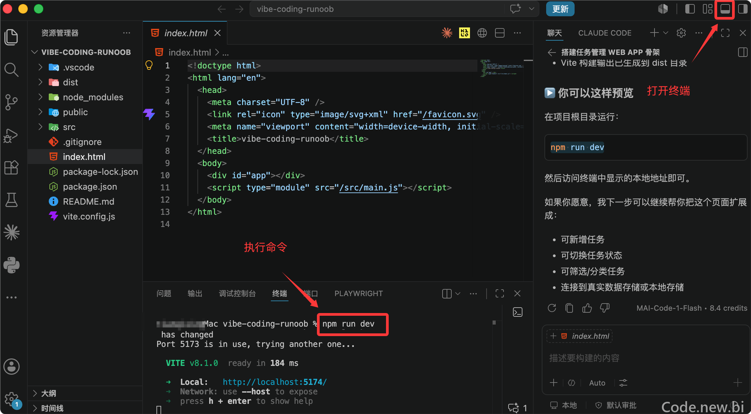The image size is (751, 414).
Task: Split the editor layout icon
Action: (500, 33)
